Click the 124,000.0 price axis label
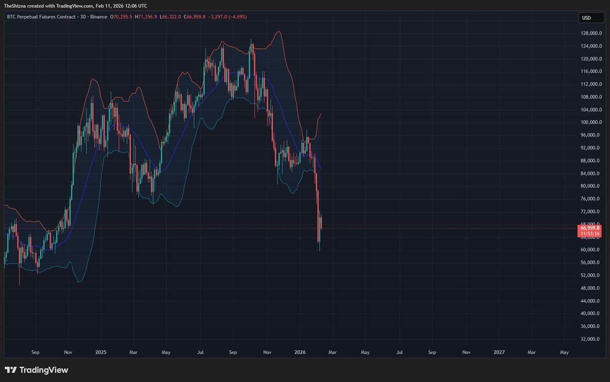Viewport: 610px width, 382px height. [x=591, y=46]
